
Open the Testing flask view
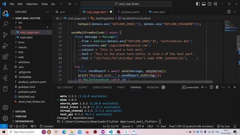coord(5,67)
